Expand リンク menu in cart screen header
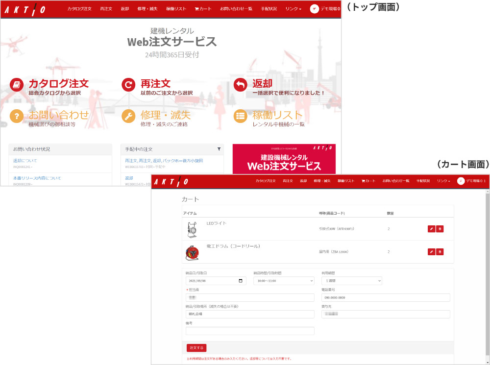This screenshot has height=365, width=490. click(x=443, y=181)
